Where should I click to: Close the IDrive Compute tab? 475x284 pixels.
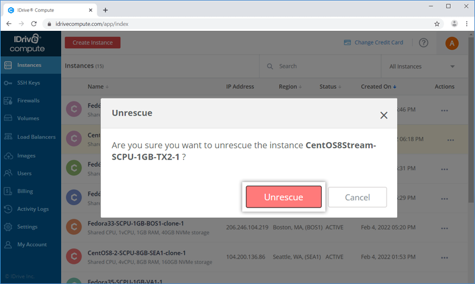90,10
